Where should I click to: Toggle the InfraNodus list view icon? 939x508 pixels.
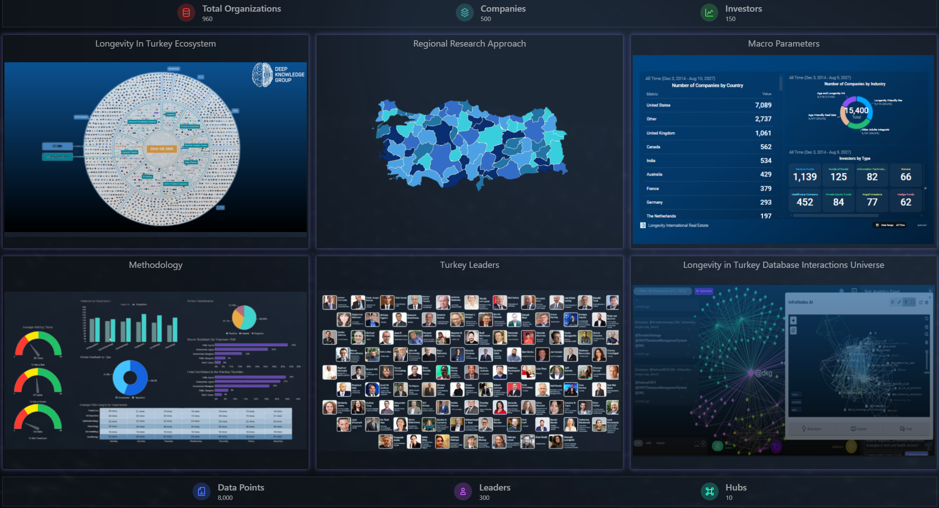[x=892, y=302]
